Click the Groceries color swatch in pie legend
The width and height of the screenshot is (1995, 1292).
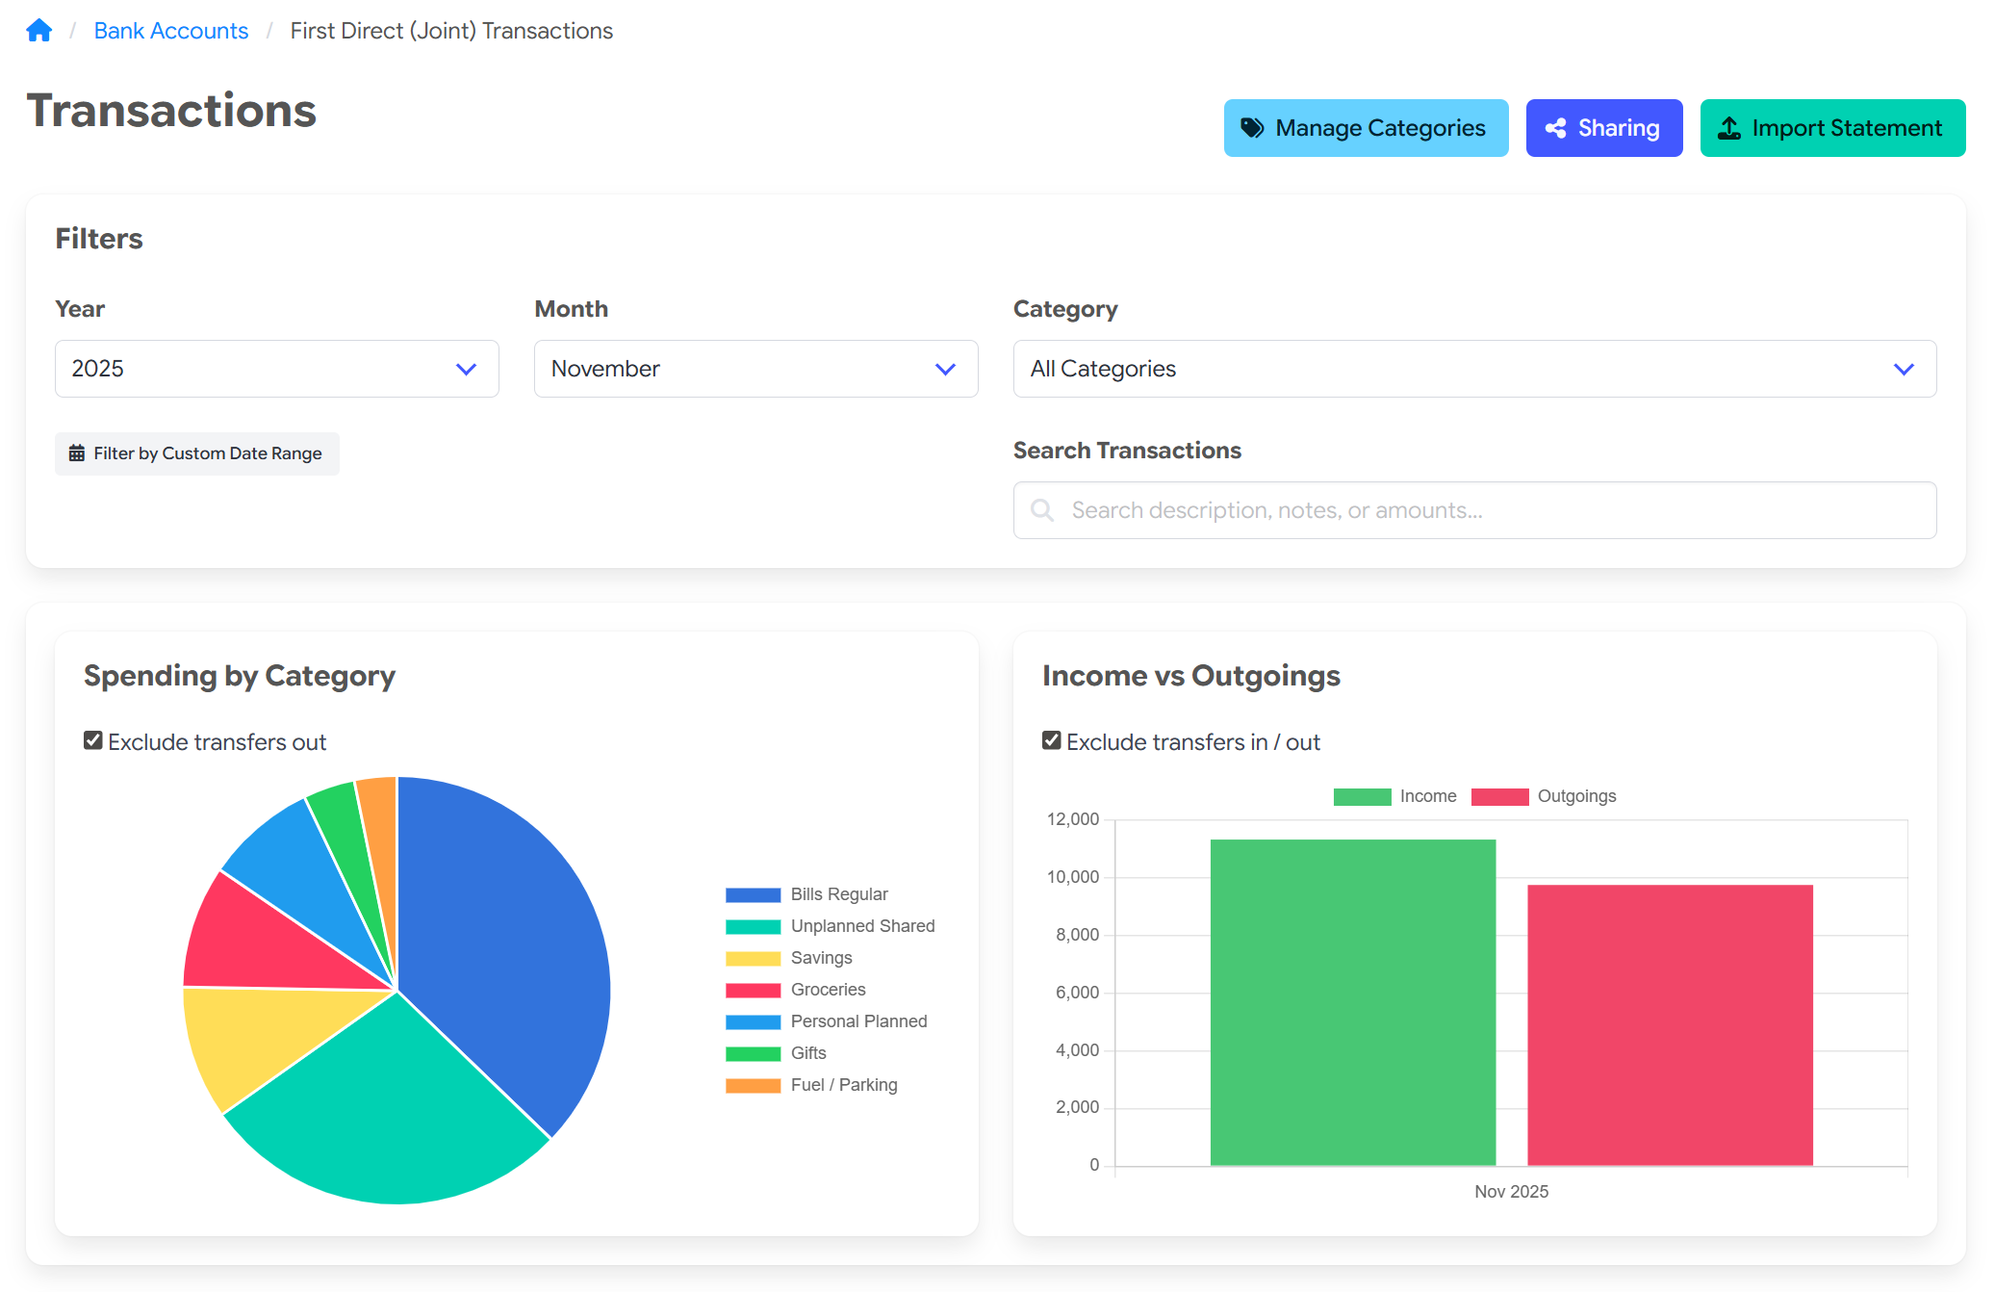[x=752, y=989]
